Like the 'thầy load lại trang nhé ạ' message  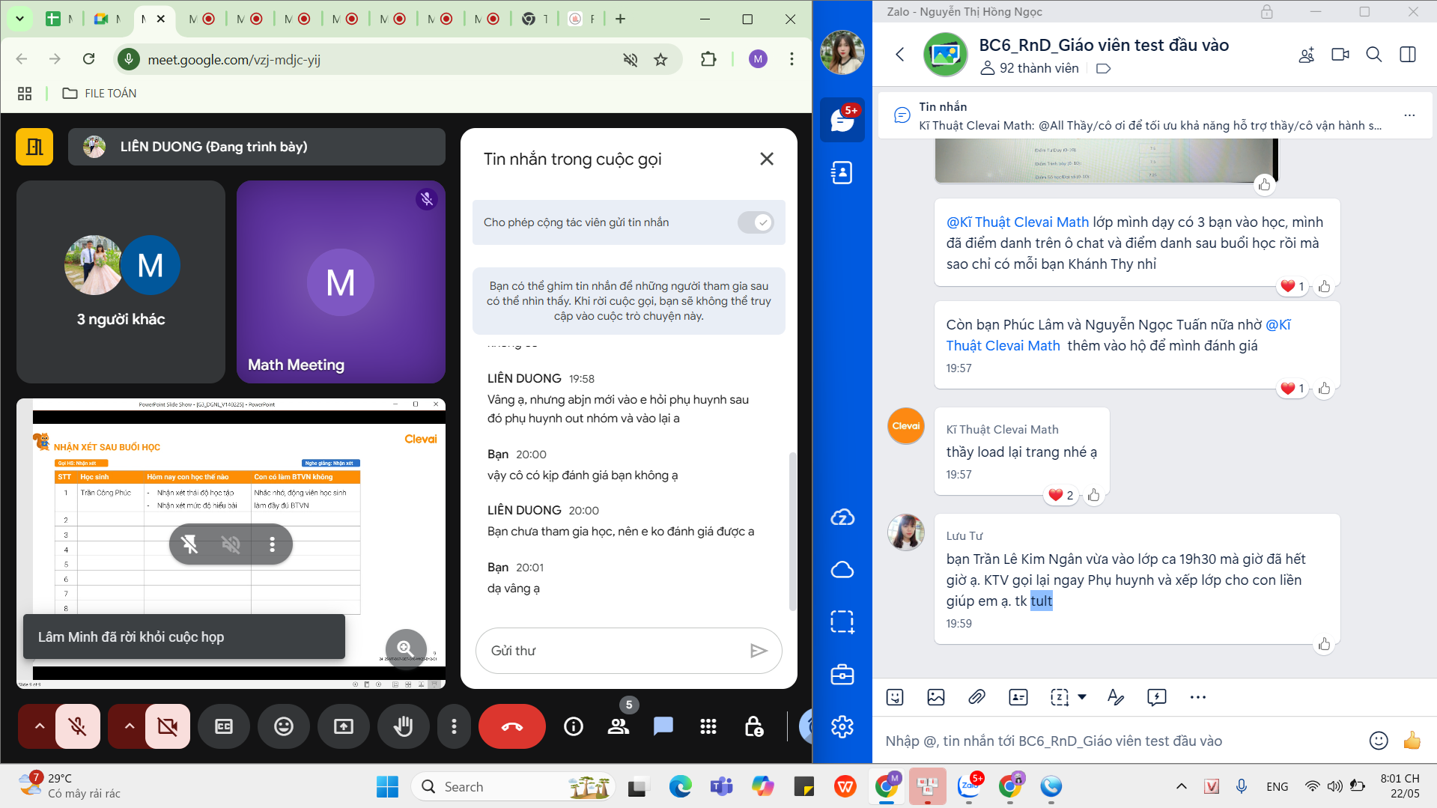(x=1094, y=495)
